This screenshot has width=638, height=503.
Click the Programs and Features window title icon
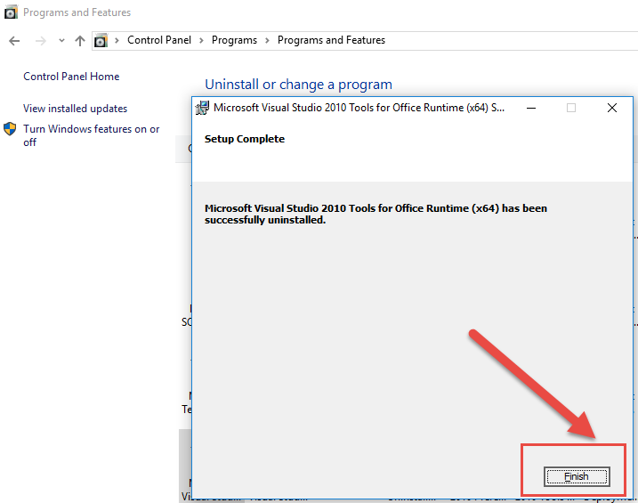[x=11, y=12]
